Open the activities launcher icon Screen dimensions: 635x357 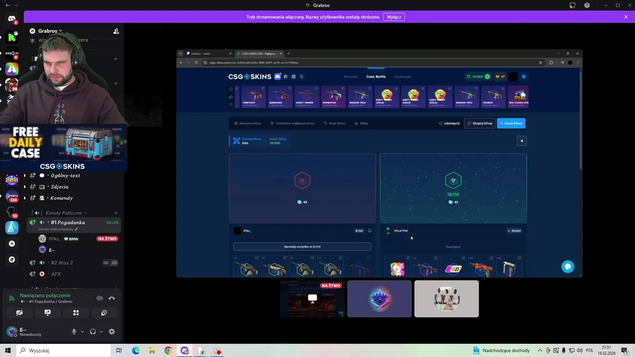[76, 313]
